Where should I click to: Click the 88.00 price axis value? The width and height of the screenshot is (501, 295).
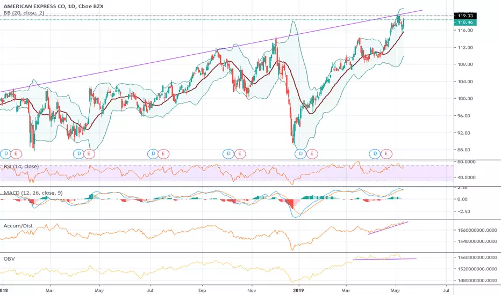tap(464, 150)
